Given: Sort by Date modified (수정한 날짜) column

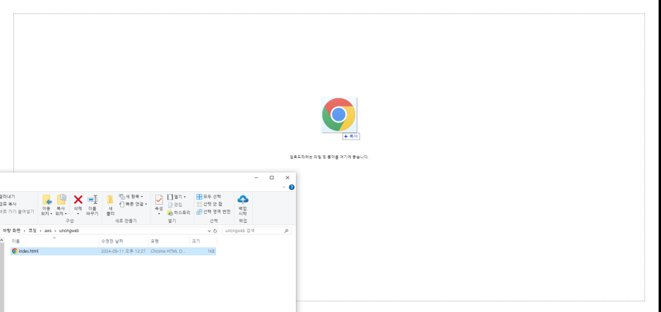Looking at the screenshot, I should click(124, 241).
